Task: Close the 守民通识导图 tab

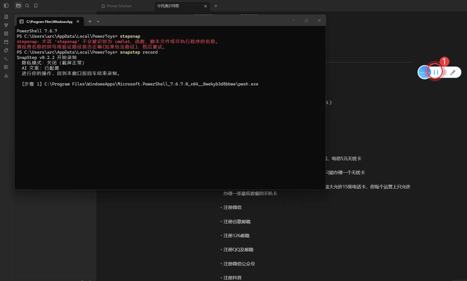Action: point(206,6)
